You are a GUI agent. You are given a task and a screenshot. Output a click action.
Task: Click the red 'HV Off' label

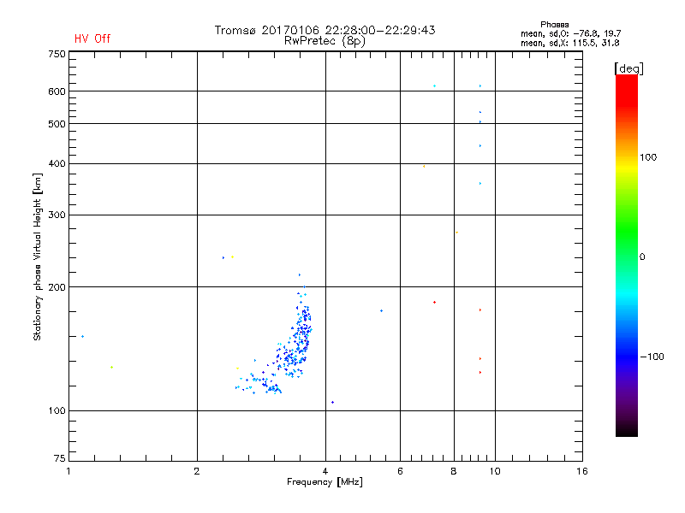[92, 38]
